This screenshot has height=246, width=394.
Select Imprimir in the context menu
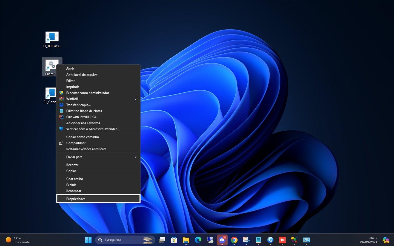98,87
